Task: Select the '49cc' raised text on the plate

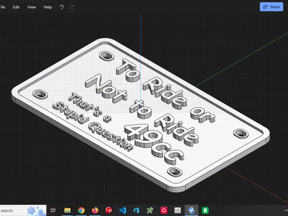Action: 154,144
